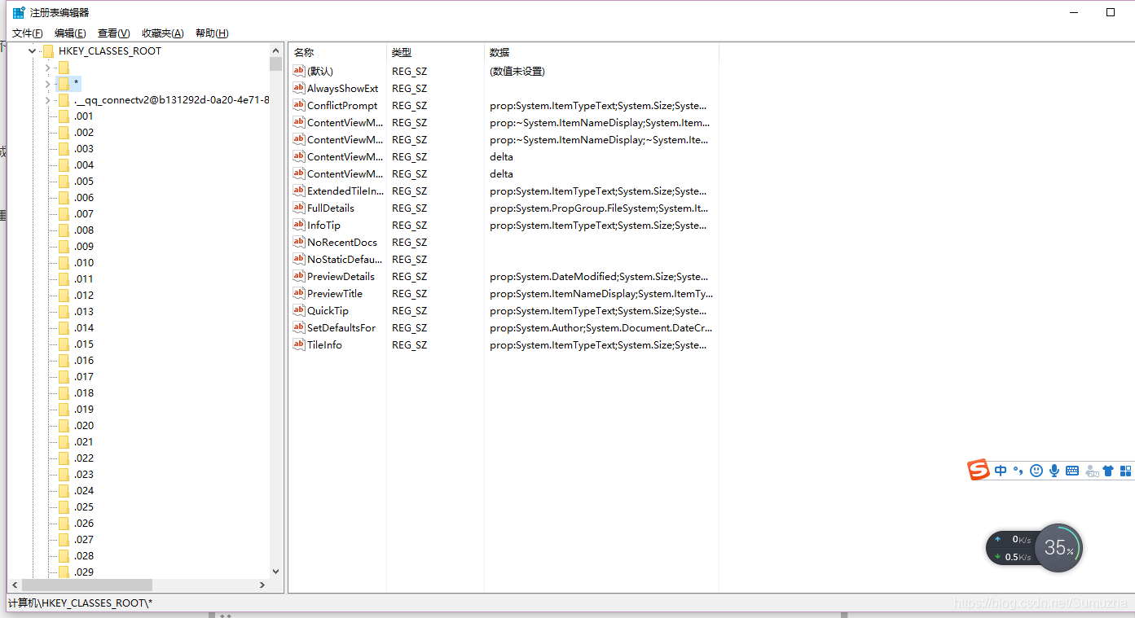Image resolution: width=1135 pixels, height=618 pixels.
Task: Maximize the Registry Editor window
Action: coord(1110,12)
